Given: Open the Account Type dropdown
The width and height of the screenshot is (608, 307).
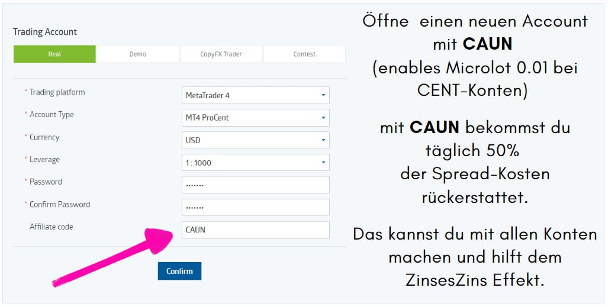Looking at the screenshot, I should [255, 118].
